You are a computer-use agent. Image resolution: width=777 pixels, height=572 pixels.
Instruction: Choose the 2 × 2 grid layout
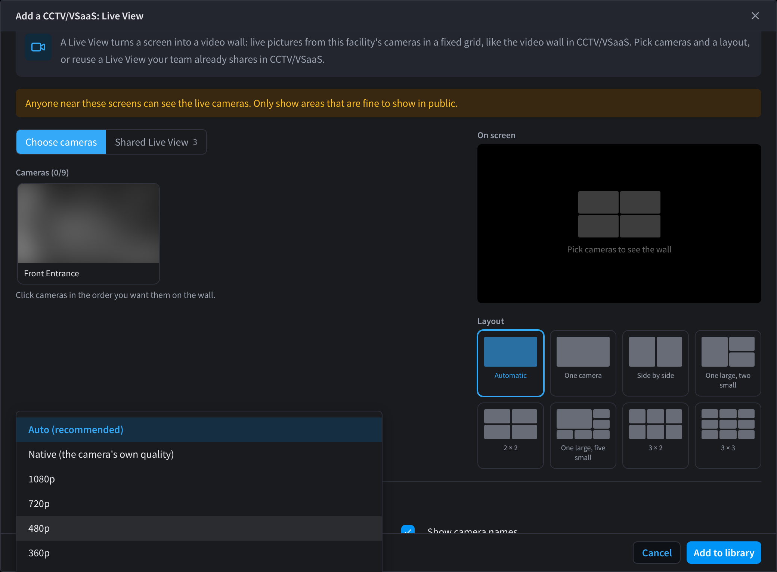click(510, 435)
